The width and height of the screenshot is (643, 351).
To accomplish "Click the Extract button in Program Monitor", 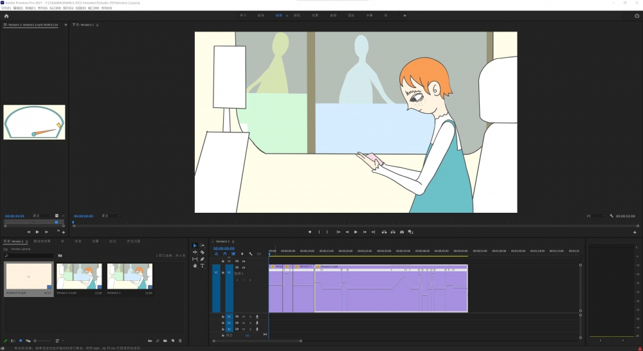I will [x=393, y=232].
